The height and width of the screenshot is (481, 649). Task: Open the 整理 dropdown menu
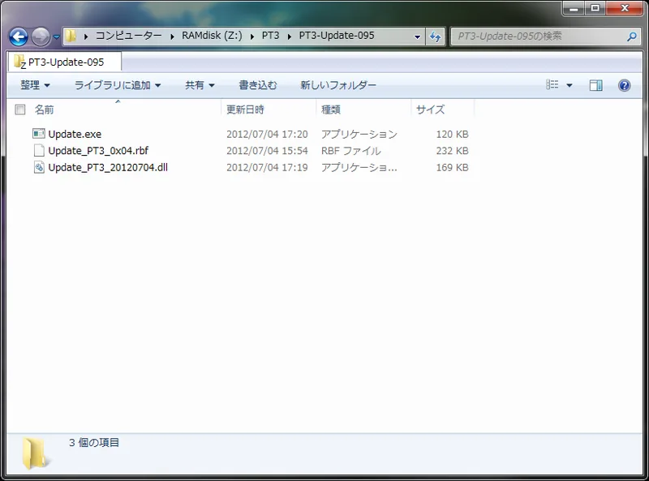(x=35, y=85)
